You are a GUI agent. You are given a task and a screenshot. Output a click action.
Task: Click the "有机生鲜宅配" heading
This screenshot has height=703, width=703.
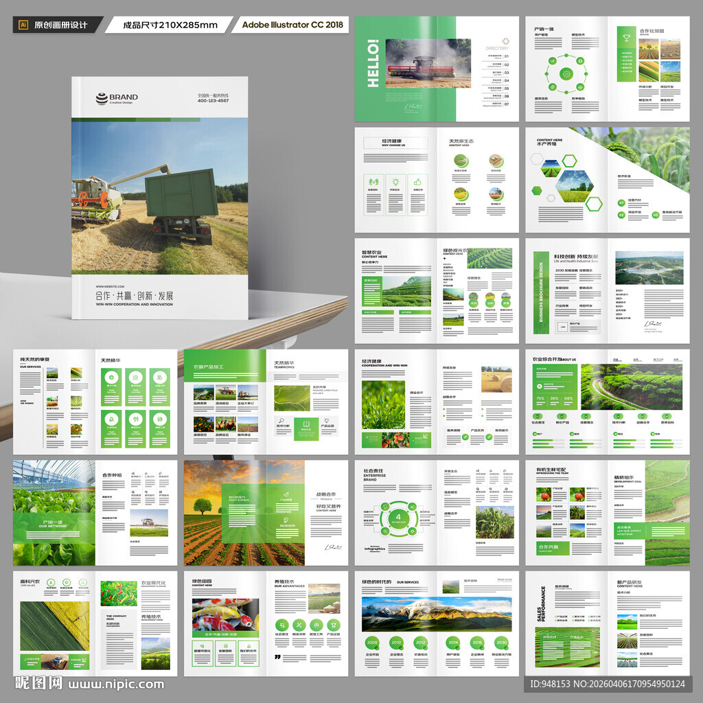pyautogui.click(x=551, y=470)
